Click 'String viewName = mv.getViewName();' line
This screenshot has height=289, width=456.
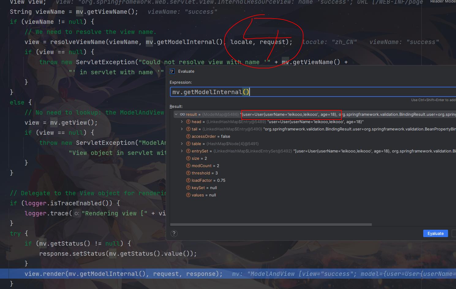click(74, 12)
